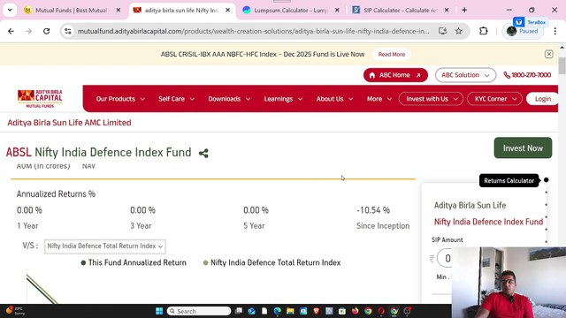Expand the Learnings menu
The width and height of the screenshot is (566, 318).
[283, 99]
